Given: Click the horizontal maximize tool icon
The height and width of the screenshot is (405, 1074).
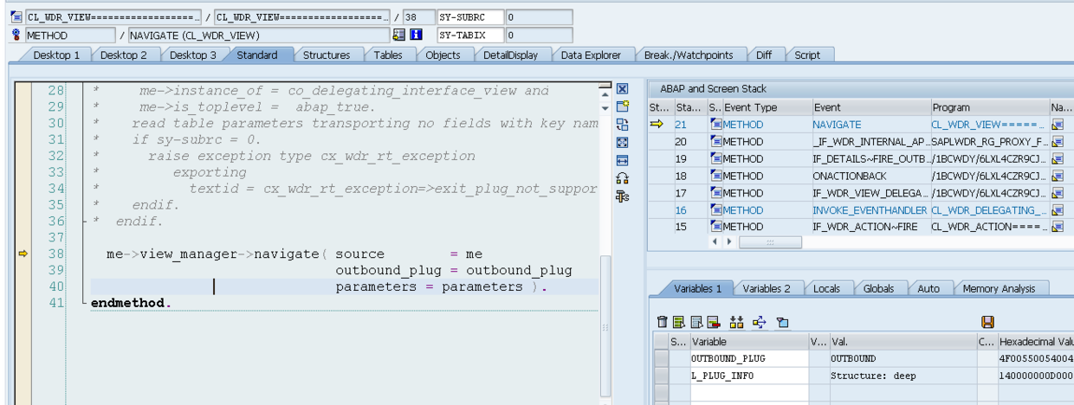Looking at the screenshot, I should coord(621,160).
